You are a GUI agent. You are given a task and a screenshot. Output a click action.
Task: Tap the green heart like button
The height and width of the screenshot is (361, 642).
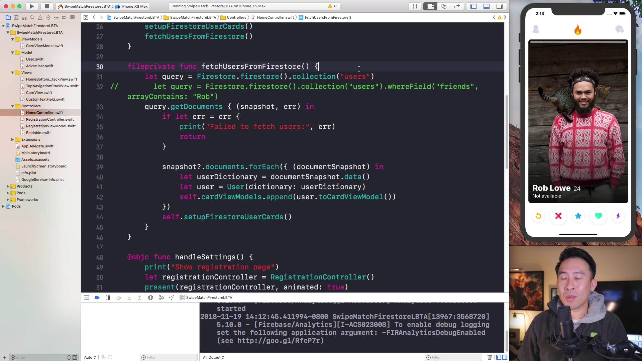(598, 216)
